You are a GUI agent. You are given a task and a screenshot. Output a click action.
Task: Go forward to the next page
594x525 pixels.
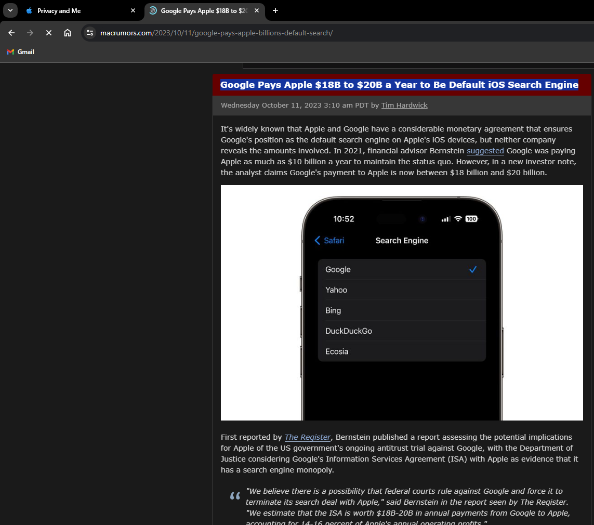click(30, 33)
